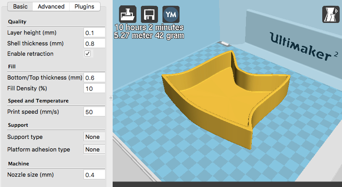
Task: Click the Save toolpath floppy icon
Action: coord(149,14)
